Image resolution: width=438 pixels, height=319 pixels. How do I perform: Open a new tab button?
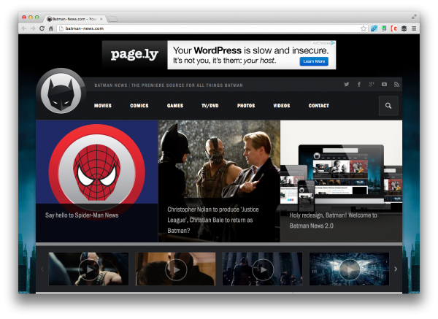(112, 19)
